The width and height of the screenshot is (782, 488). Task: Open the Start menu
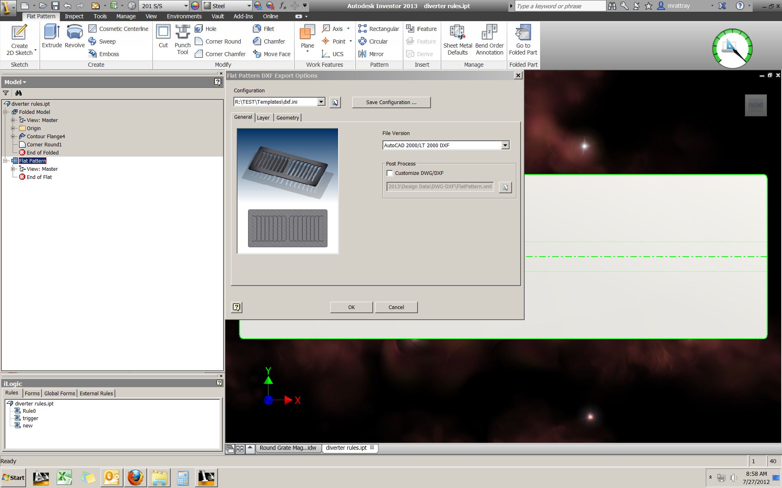point(13,478)
